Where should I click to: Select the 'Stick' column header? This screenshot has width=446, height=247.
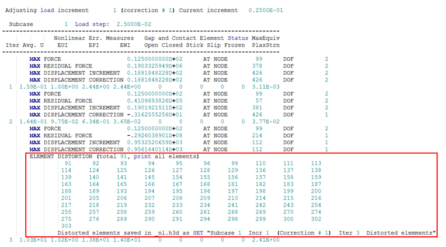195,45
